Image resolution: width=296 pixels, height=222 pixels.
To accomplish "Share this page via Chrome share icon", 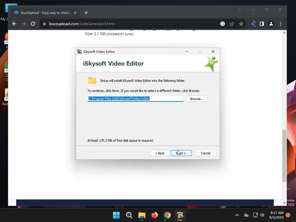I will tap(232, 24).
